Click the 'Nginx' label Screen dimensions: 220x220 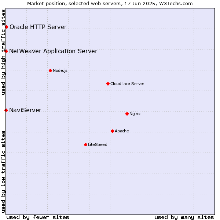(135, 114)
